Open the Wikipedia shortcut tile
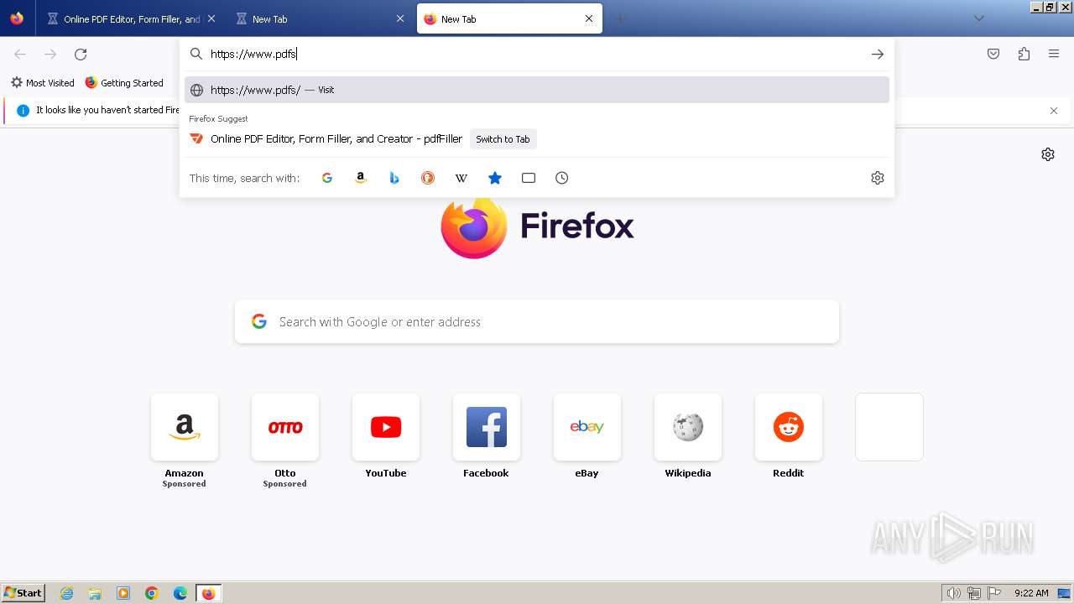Viewport: 1074px width, 604px height. click(688, 427)
